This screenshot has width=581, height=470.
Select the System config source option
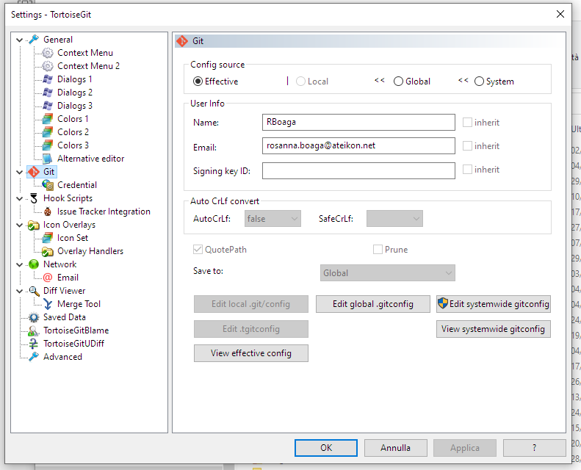pyautogui.click(x=480, y=82)
